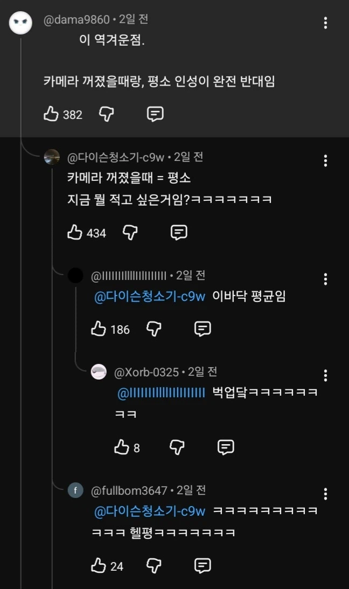The width and height of the screenshot is (349, 589).
Task: Dislike @다이슨청소기-c9w's reply
Action: 129,233
